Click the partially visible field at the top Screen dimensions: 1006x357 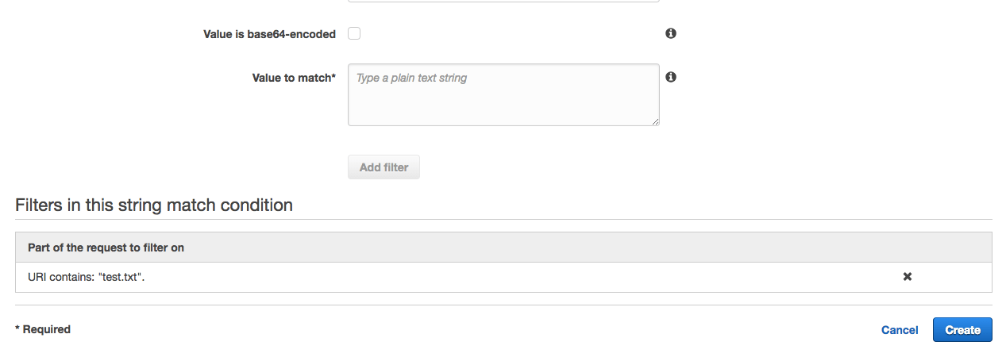pyautogui.click(x=503, y=1)
